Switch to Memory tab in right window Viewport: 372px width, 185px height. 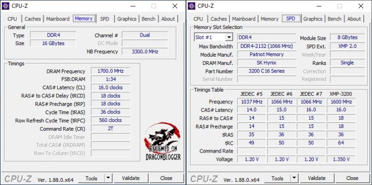pos(269,19)
